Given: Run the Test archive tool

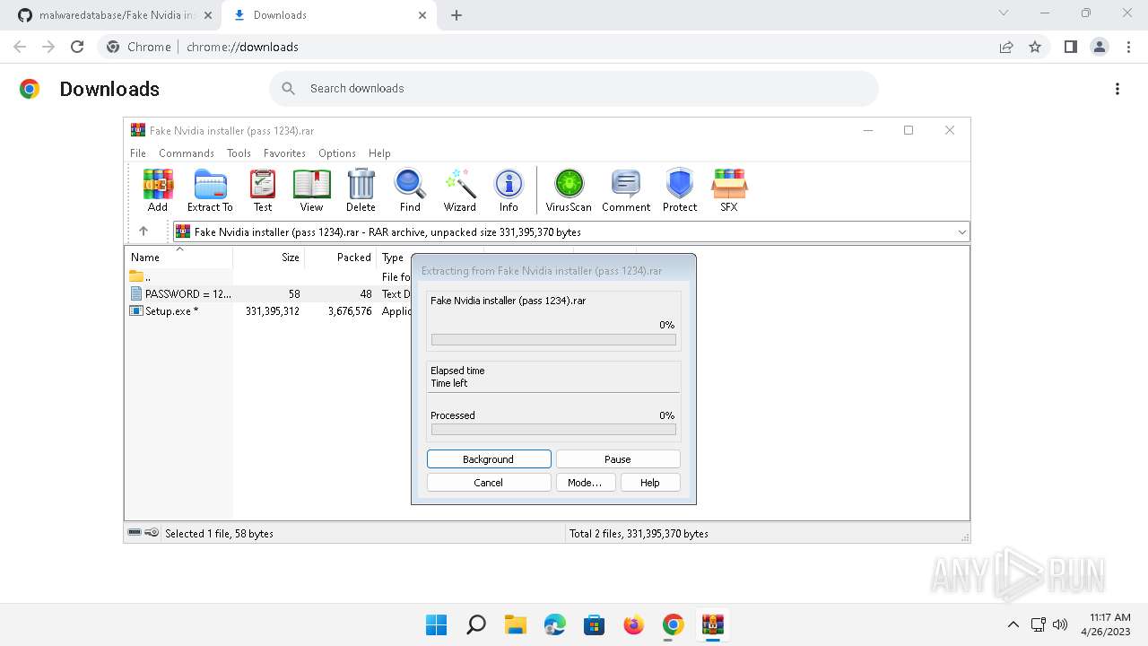Looking at the screenshot, I should click(x=263, y=190).
